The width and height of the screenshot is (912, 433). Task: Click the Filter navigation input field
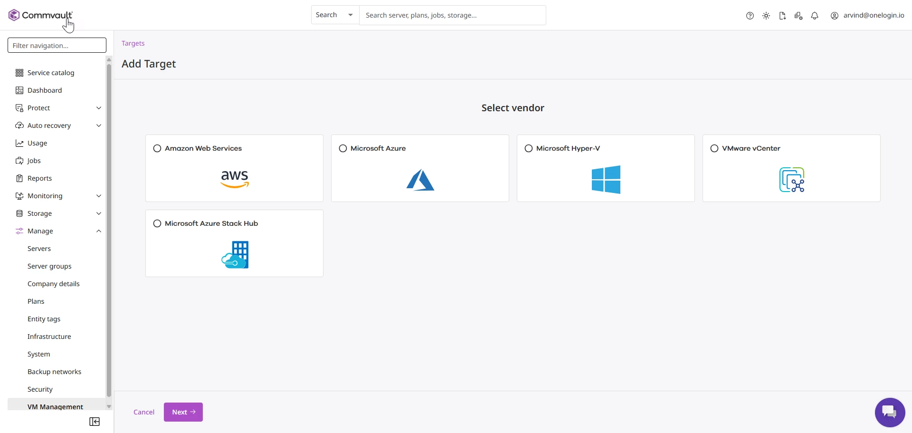tap(57, 46)
